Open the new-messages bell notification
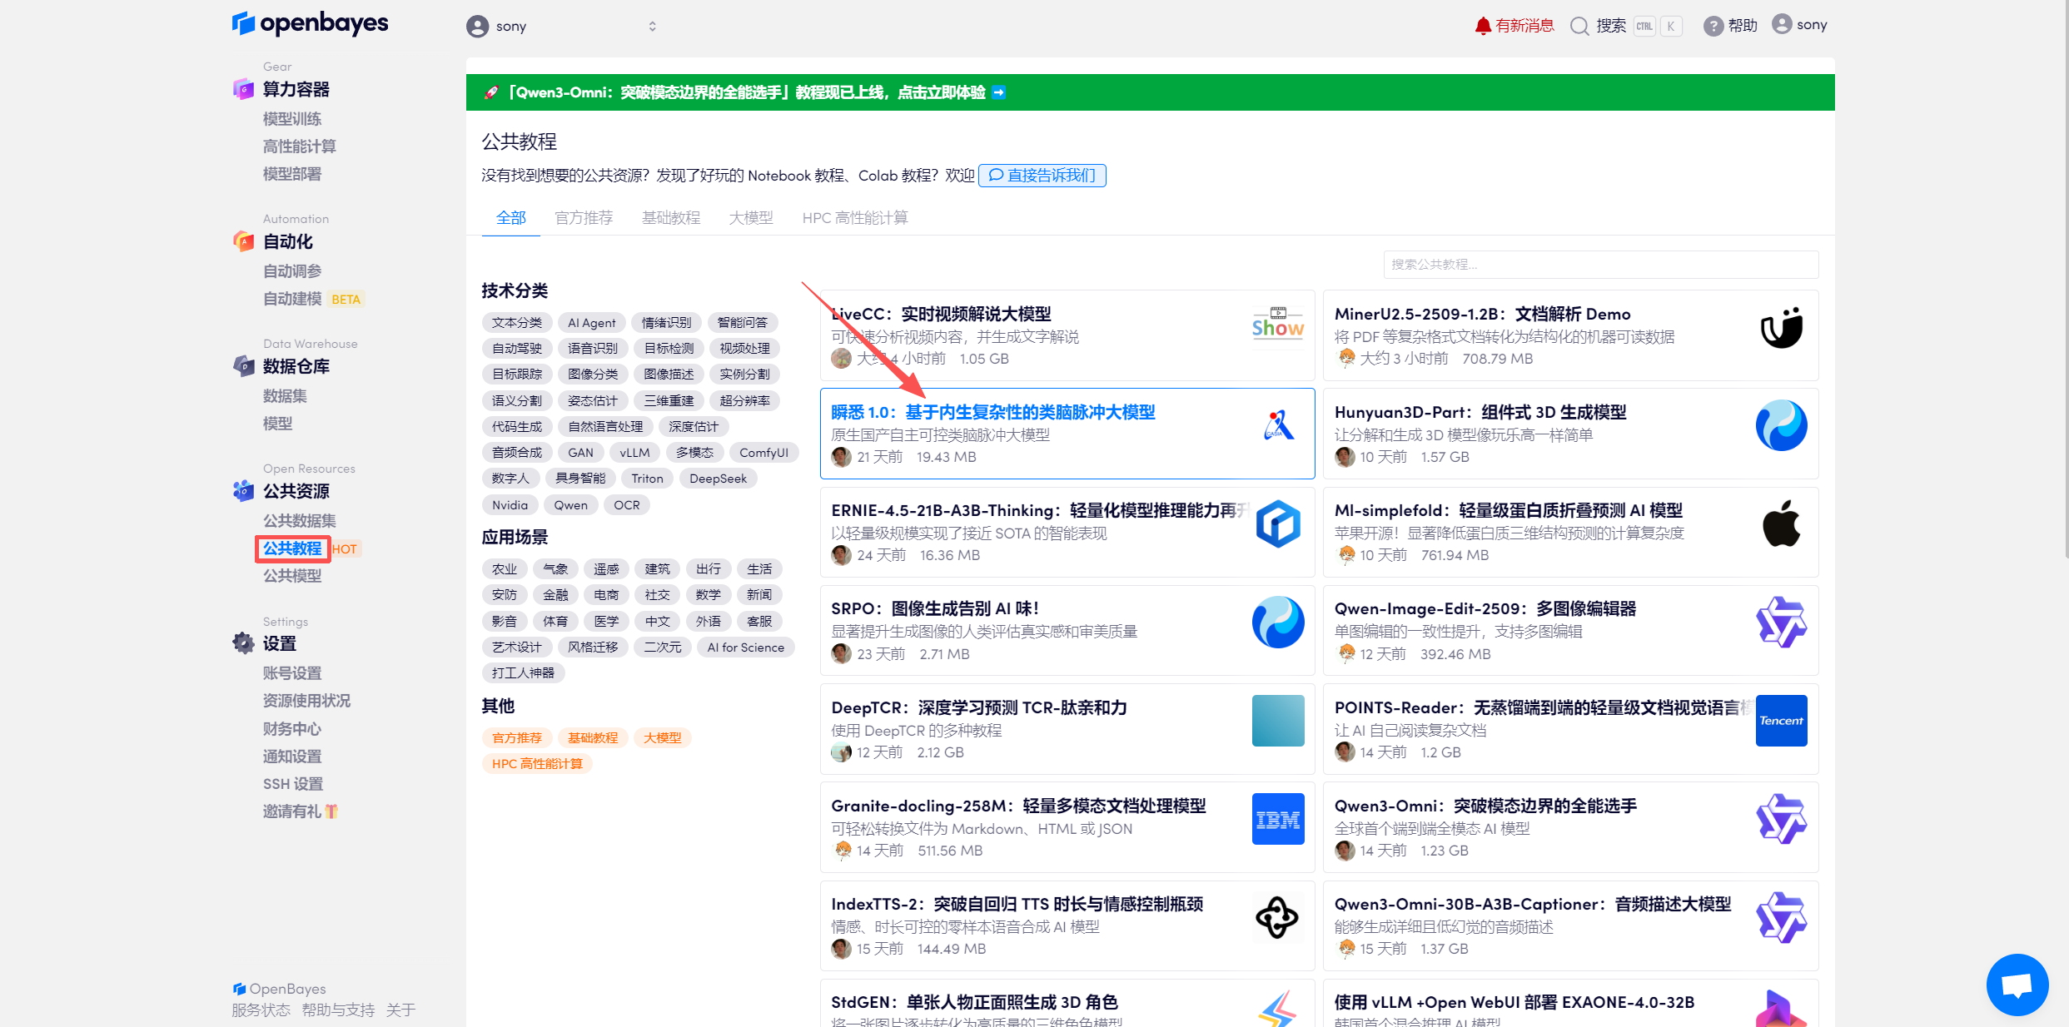Screen dimensions: 2069x1027 pos(1483,26)
